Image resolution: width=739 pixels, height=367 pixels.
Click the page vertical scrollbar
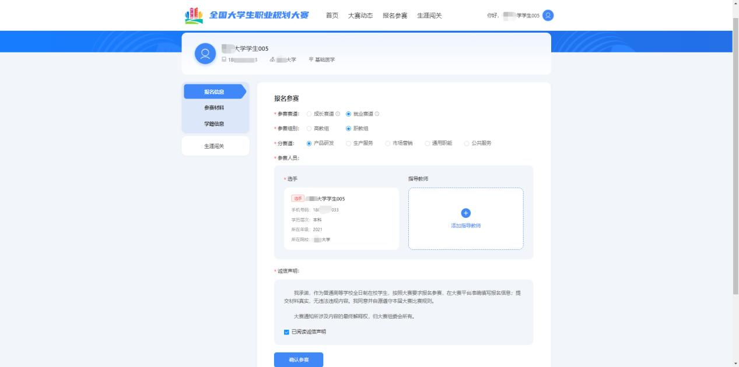pyautogui.click(x=735, y=175)
